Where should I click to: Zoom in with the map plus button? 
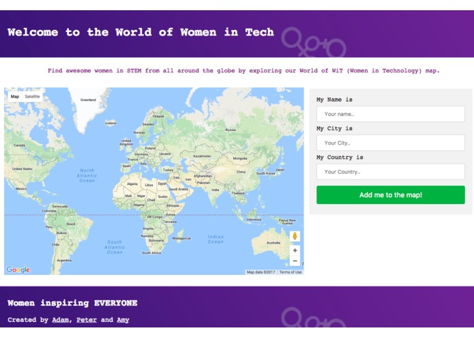[x=295, y=250]
